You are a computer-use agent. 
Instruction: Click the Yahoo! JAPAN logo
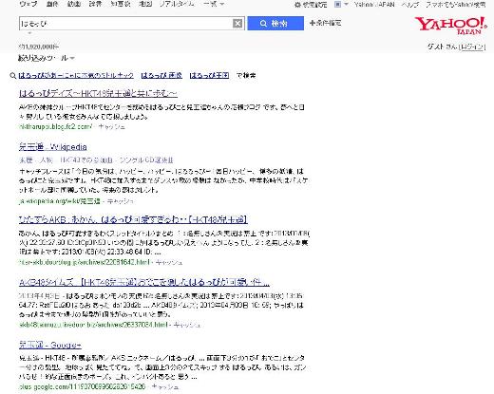point(450,26)
